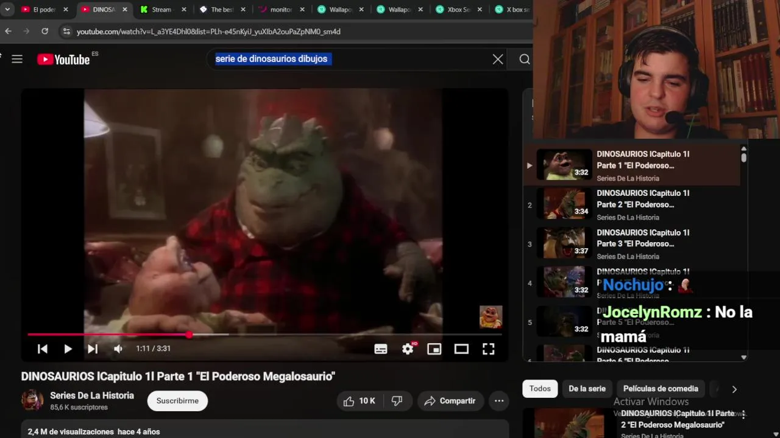Open video player settings gear
780x438 pixels.
[x=408, y=349]
